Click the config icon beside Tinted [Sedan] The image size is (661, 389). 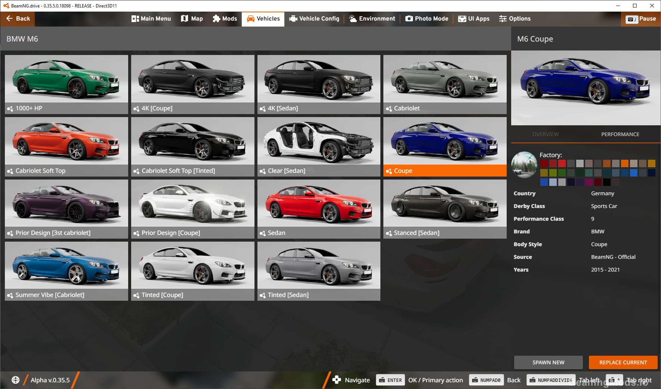[x=262, y=295]
